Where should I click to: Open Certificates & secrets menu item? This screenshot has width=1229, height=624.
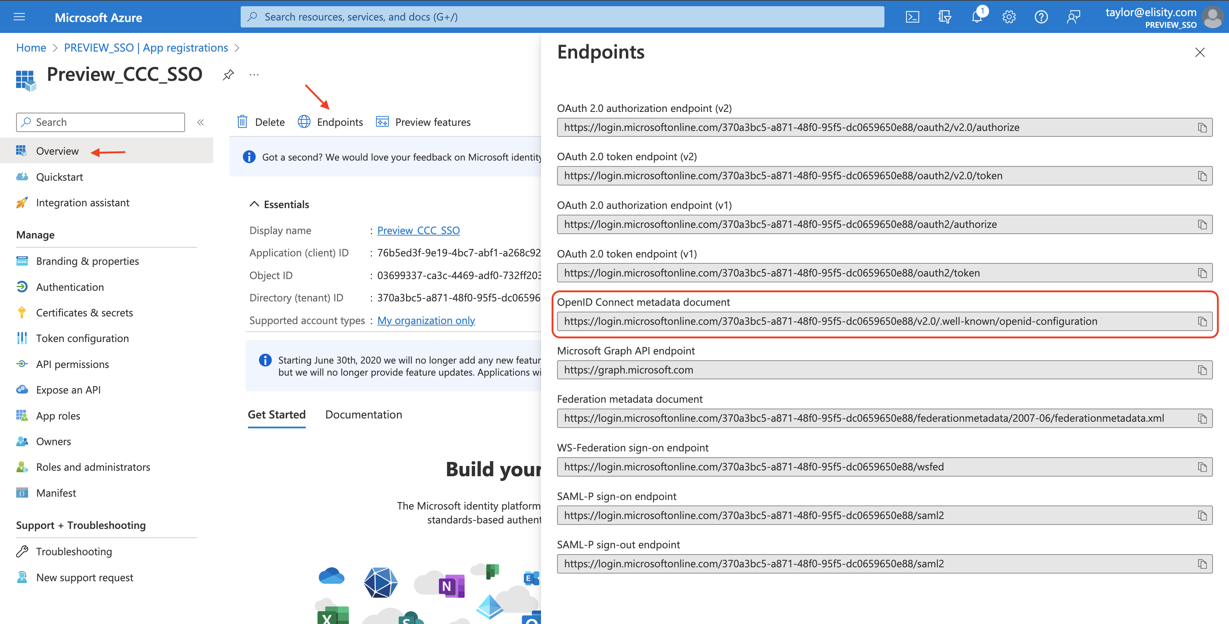(x=84, y=313)
